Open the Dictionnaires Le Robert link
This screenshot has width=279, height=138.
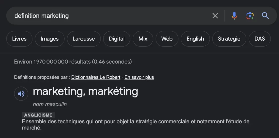pos(96,77)
